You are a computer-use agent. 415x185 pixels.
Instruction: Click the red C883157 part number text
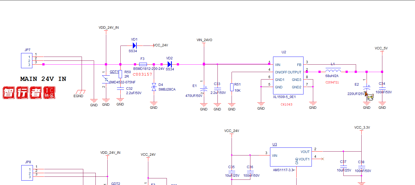[x=142, y=75]
